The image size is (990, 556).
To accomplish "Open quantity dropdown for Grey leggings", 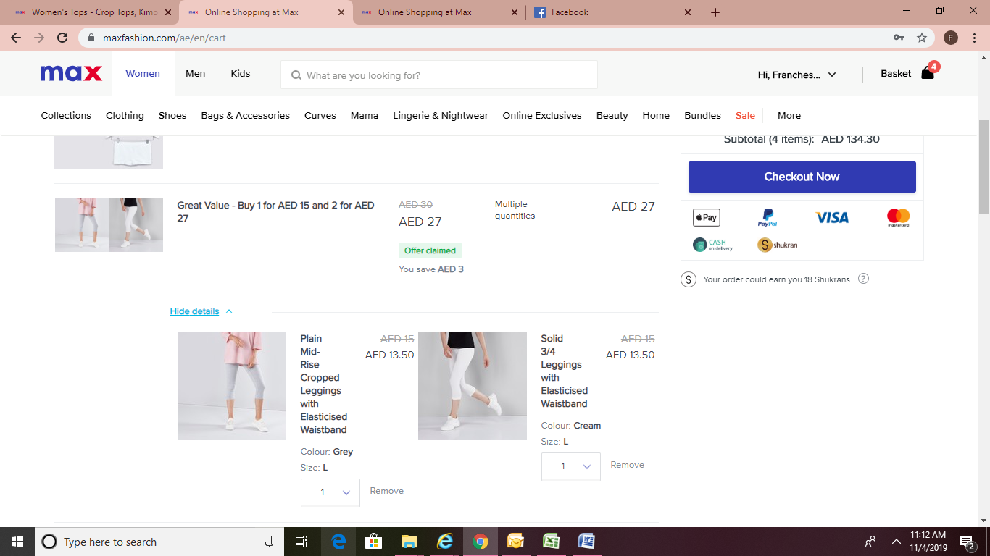I will point(330,492).
